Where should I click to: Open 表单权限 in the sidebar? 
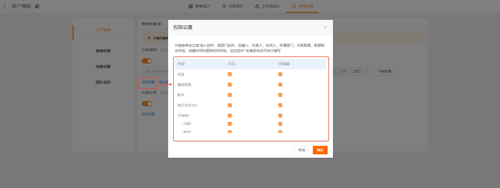(103, 51)
